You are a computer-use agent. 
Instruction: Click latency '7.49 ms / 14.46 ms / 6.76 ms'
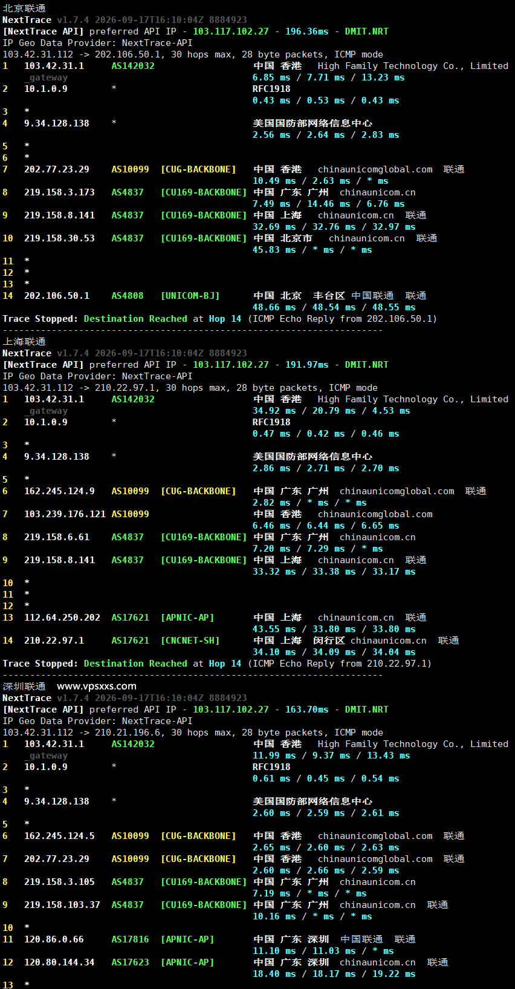329,204
